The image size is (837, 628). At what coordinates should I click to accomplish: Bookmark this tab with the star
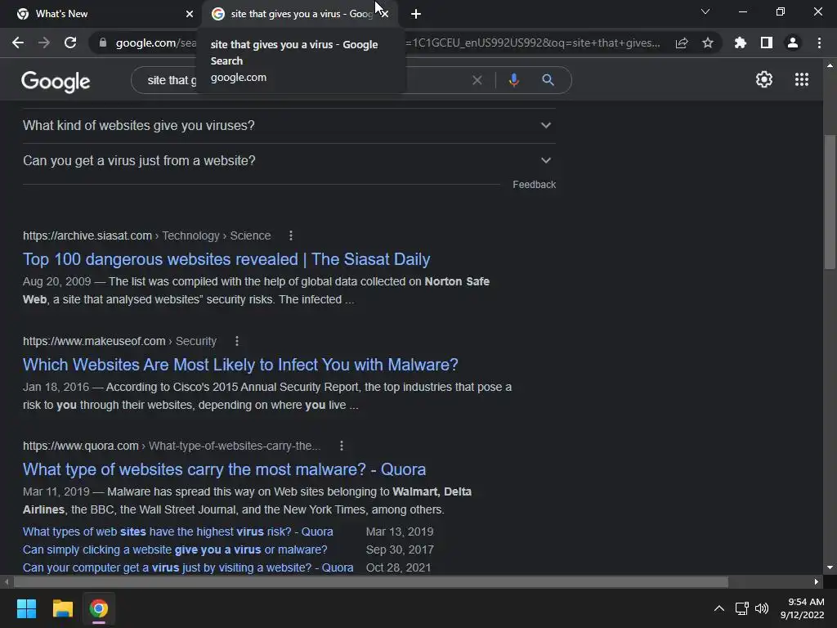708,43
